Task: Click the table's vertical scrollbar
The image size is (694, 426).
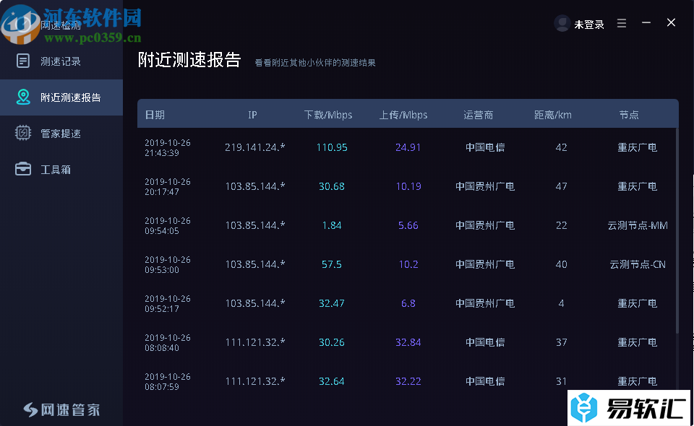Action: pyautogui.click(x=677, y=230)
